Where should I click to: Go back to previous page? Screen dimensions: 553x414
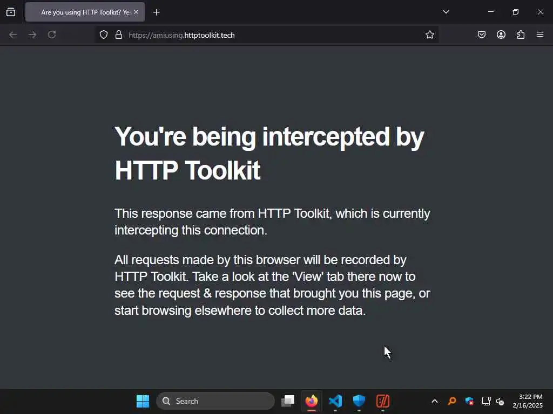click(x=13, y=34)
